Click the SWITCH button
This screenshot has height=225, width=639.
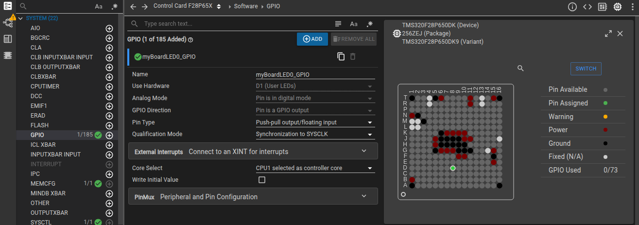(586, 69)
